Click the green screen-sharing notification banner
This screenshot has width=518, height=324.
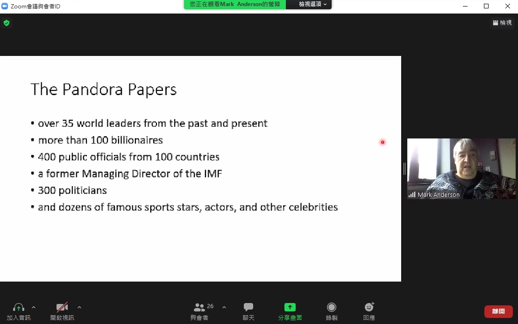click(x=235, y=4)
